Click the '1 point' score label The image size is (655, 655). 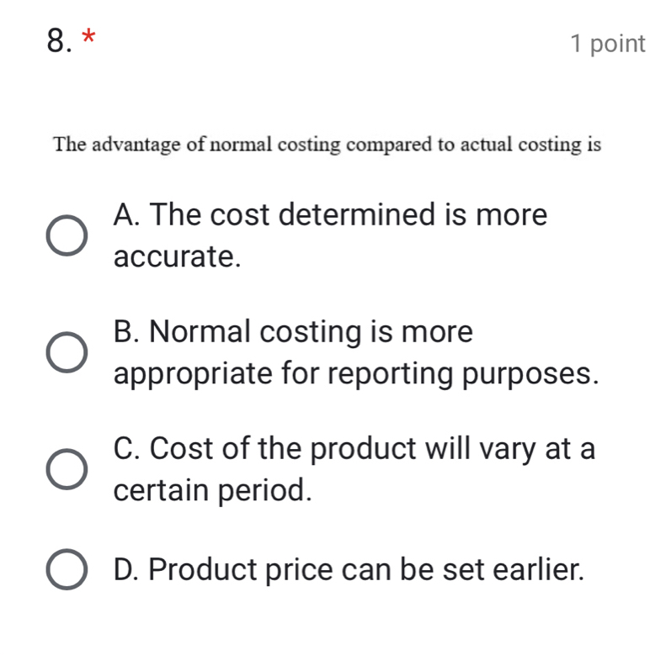[607, 44]
